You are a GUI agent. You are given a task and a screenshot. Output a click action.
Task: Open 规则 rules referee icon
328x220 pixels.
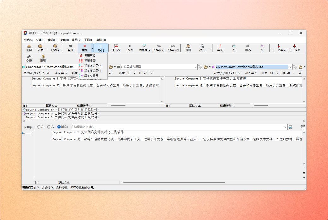coord(188,48)
